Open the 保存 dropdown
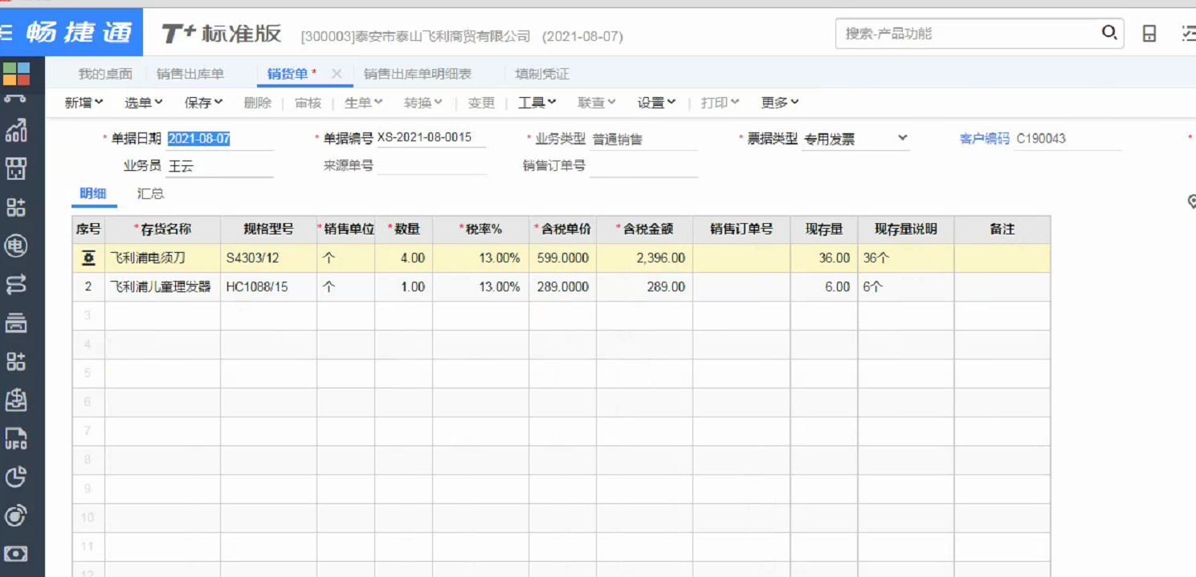1196x577 pixels. tap(204, 103)
